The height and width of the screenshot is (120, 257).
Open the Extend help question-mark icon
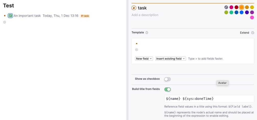[x=253, y=33]
